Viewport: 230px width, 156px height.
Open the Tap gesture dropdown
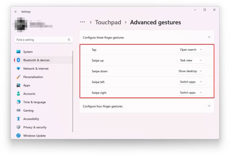[191, 50]
